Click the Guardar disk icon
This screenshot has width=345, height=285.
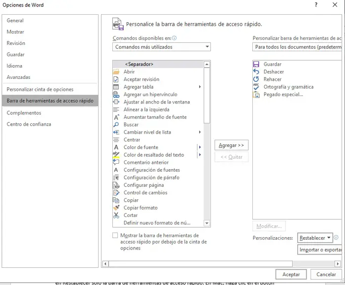click(256, 64)
